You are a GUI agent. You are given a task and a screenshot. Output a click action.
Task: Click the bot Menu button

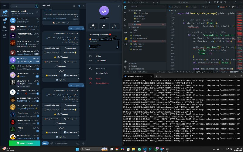coord(45,143)
